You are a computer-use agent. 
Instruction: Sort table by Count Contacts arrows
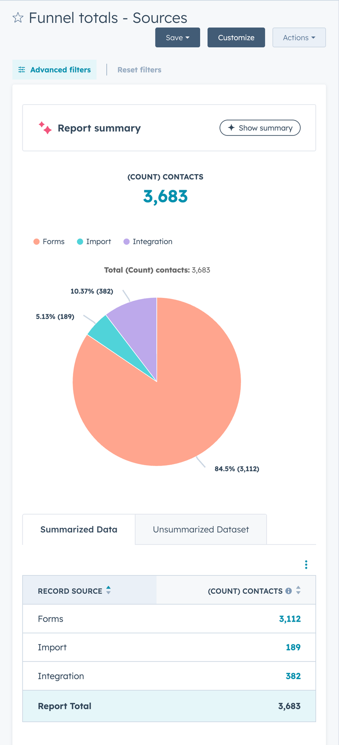click(x=298, y=590)
